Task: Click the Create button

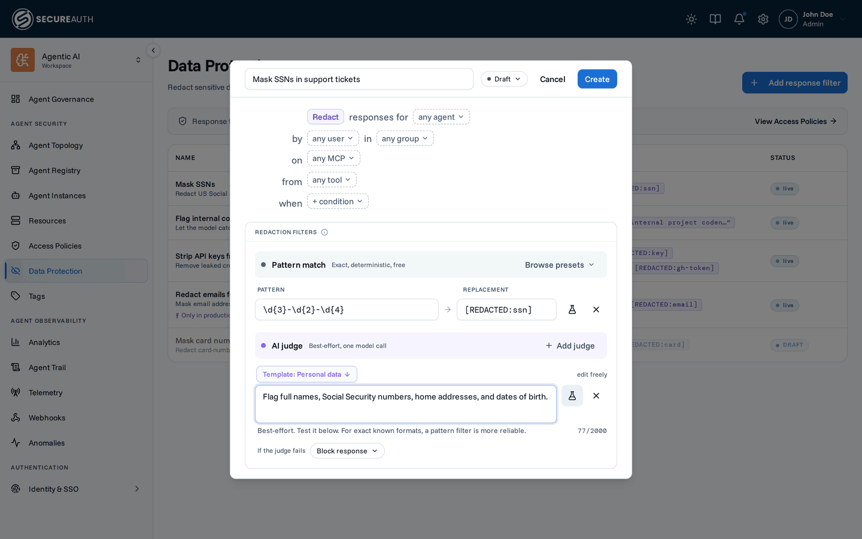Action: click(x=597, y=79)
